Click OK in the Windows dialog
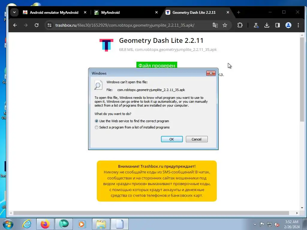This screenshot has width=307, height=230. coord(172,139)
